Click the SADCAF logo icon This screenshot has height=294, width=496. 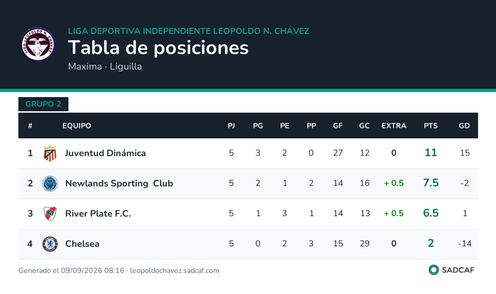(x=434, y=270)
